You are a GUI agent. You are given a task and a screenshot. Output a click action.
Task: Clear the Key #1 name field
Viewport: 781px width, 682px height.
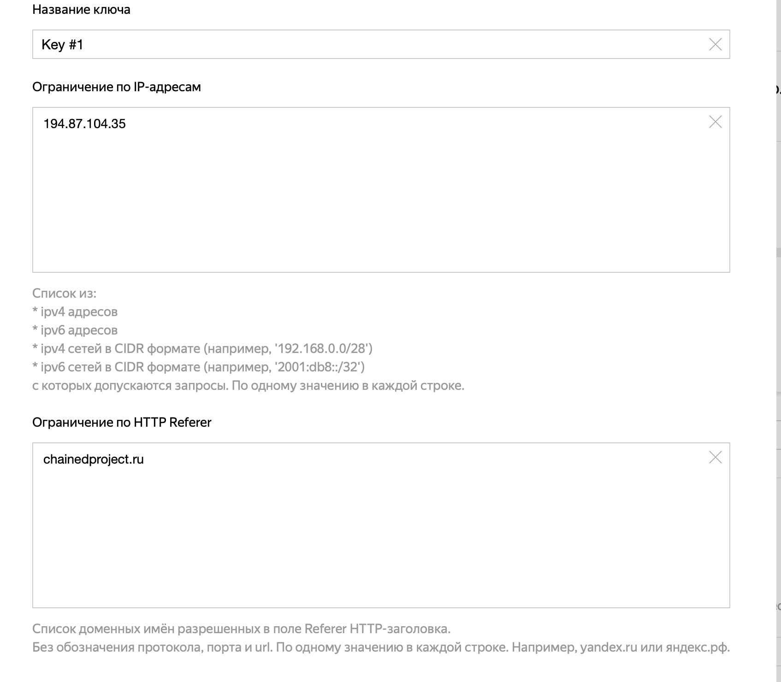pyautogui.click(x=715, y=44)
